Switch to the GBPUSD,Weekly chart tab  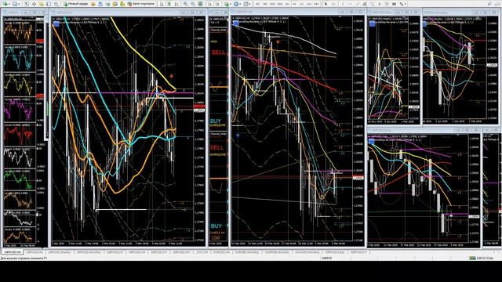point(60,252)
